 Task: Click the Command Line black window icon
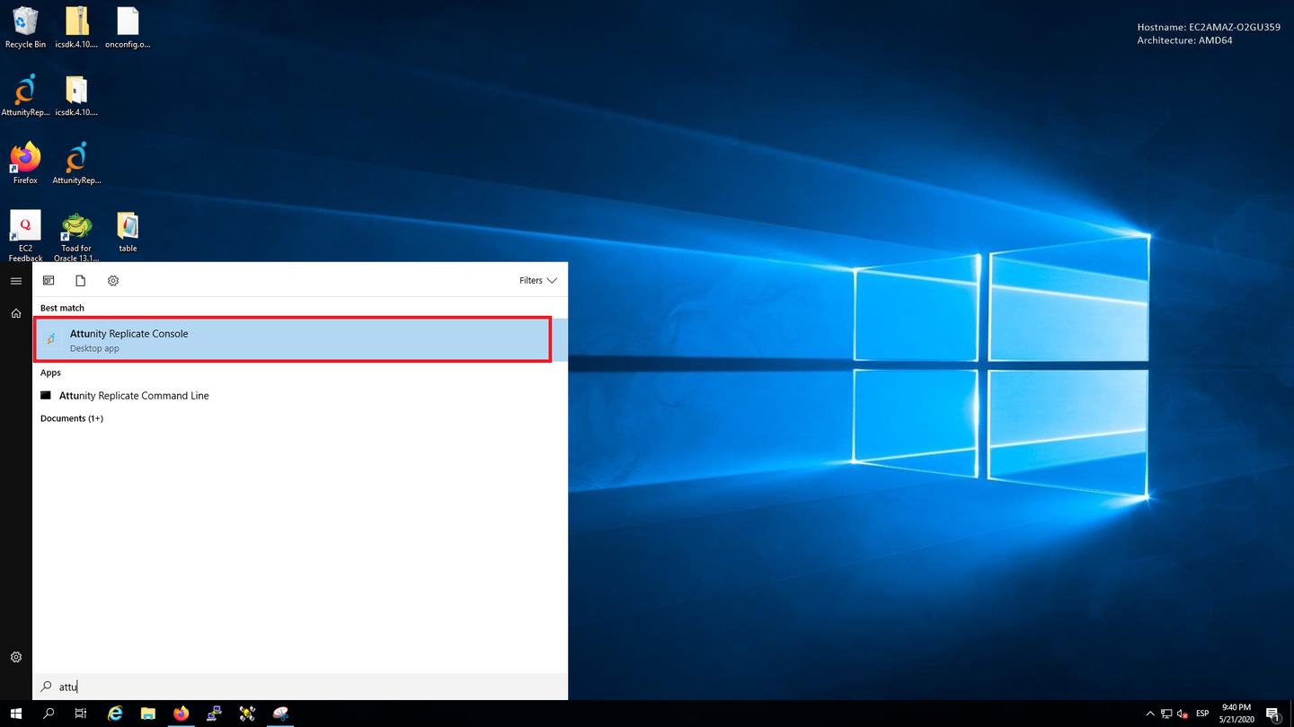point(46,395)
